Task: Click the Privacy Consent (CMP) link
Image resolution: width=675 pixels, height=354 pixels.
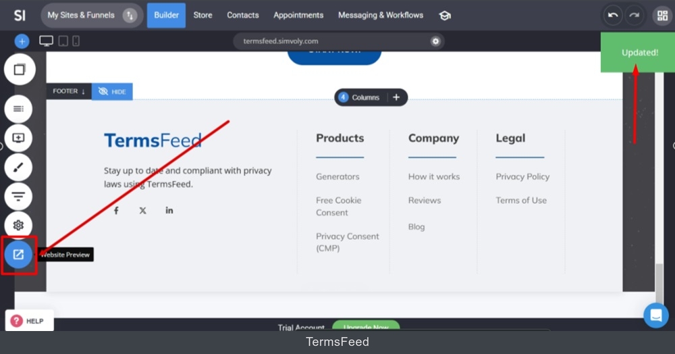Action: tap(348, 242)
